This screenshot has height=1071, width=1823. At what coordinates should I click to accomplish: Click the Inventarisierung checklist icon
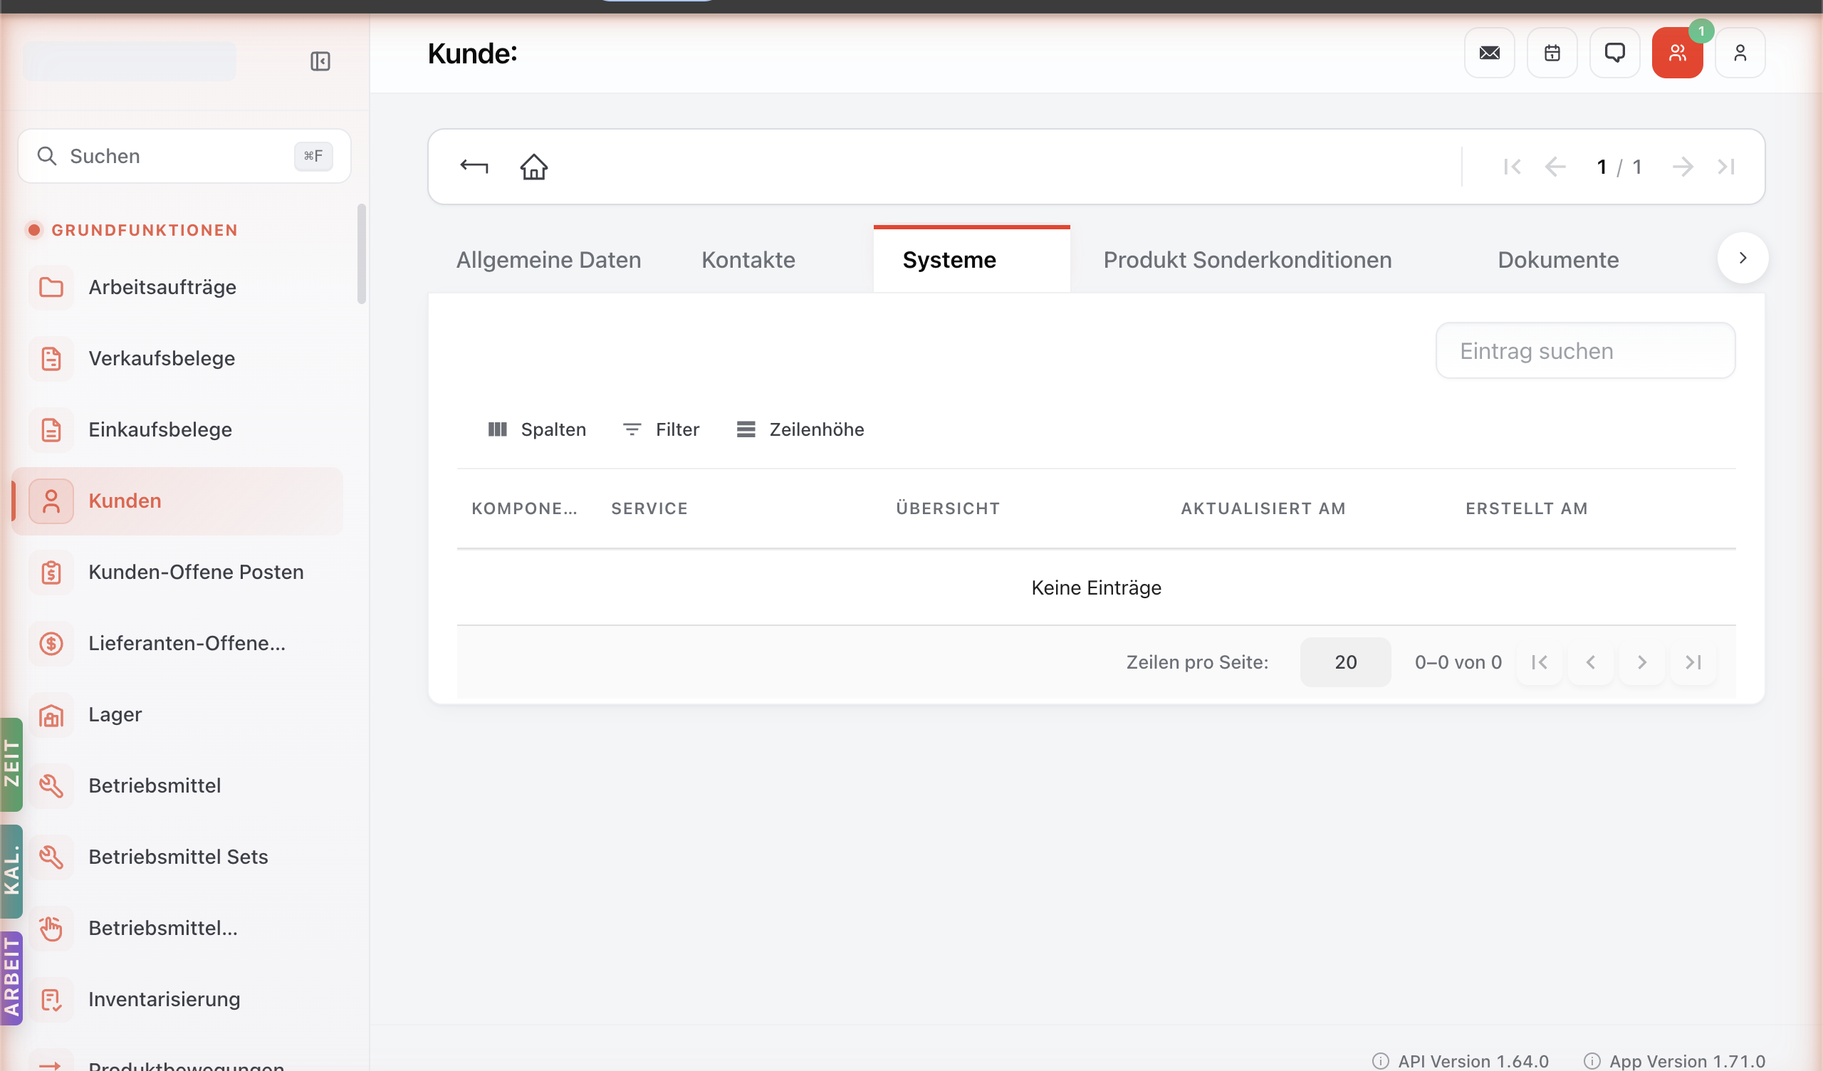pyautogui.click(x=51, y=999)
